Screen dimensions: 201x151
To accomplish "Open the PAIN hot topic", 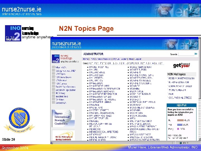I will click(x=171, y=94).
